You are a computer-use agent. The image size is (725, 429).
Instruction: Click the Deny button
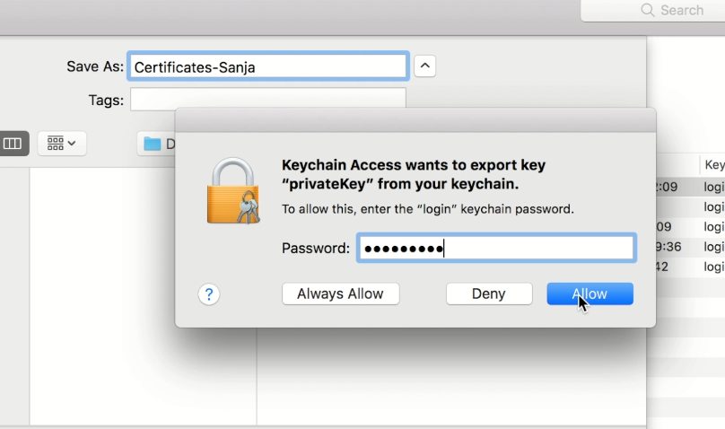(489, 293)
